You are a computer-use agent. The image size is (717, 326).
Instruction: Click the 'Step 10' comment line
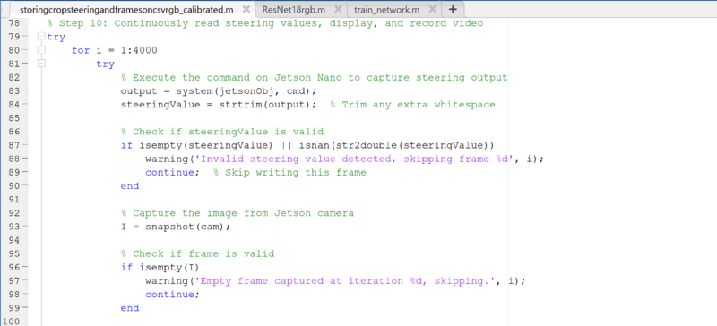pos(265,23)
